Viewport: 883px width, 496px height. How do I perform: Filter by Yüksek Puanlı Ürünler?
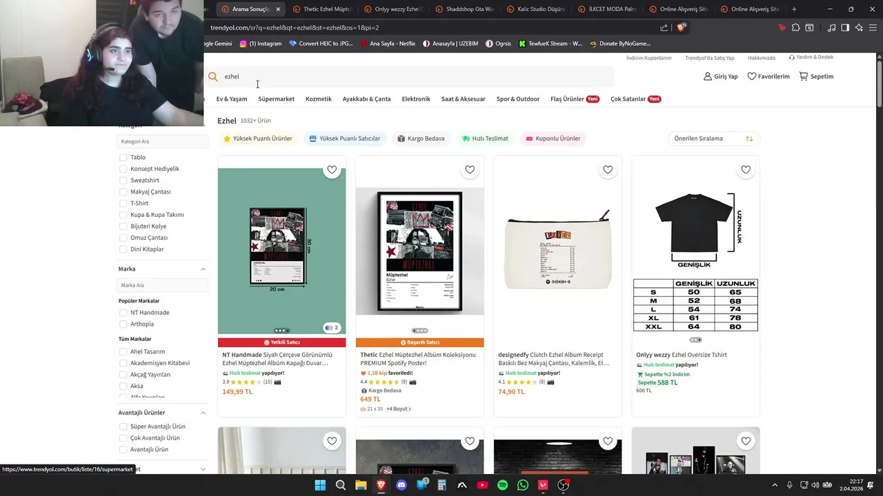(x=258, y=138)
